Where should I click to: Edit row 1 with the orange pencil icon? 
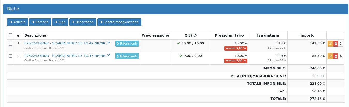point(330,44)
